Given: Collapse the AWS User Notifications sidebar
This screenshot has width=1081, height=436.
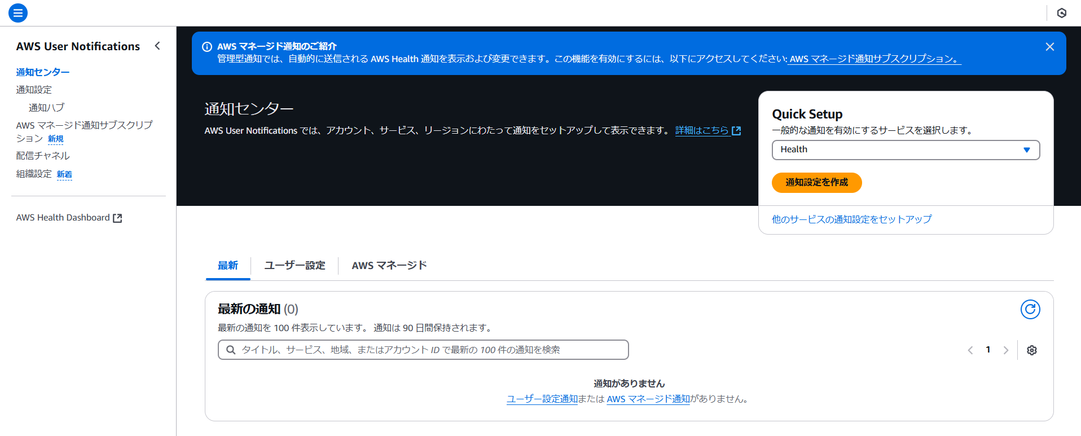Looking at the screenshot, I should click(x=157, y=46).
